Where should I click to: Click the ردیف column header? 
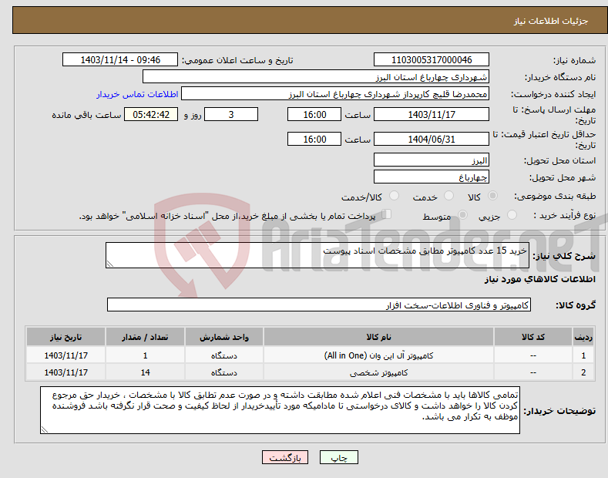(x=583, y=337)
